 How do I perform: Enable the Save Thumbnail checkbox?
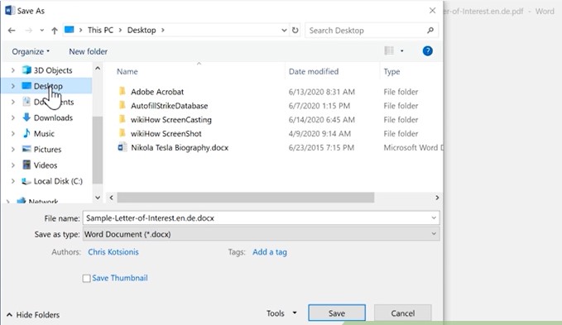(86, 278)
